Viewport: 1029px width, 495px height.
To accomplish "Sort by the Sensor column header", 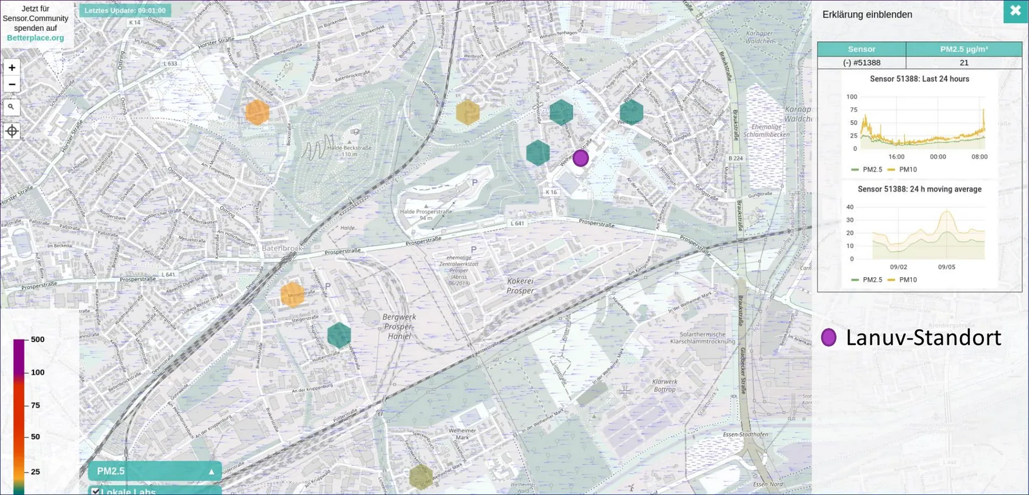I will 862,49.
